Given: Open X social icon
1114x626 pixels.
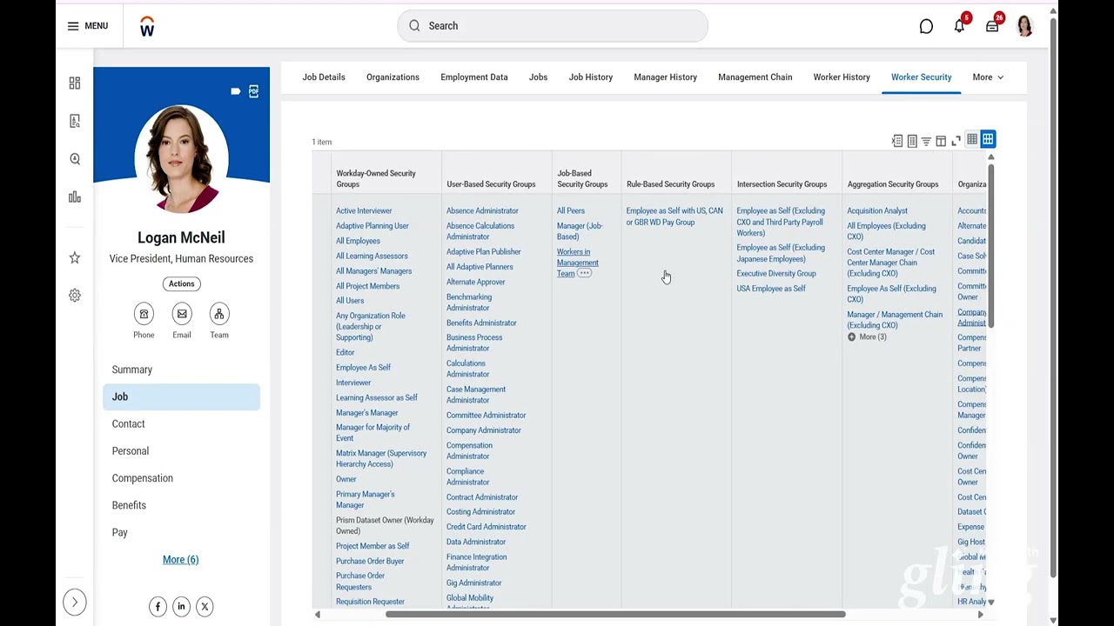Looking at the screenshot, I should [x=205, y=606].
